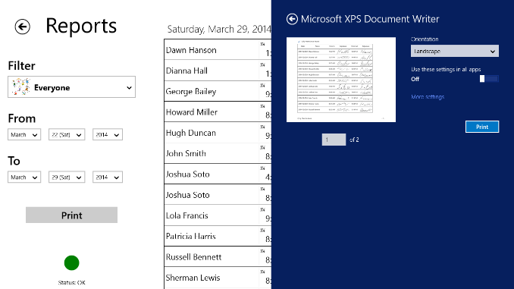Click the print preview page thumbnail
Image resolution: width=514 pixels, height=289 pixels.
(x=341, y=80)
